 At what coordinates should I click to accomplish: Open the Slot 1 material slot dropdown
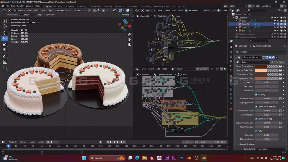tap(209, 11)
